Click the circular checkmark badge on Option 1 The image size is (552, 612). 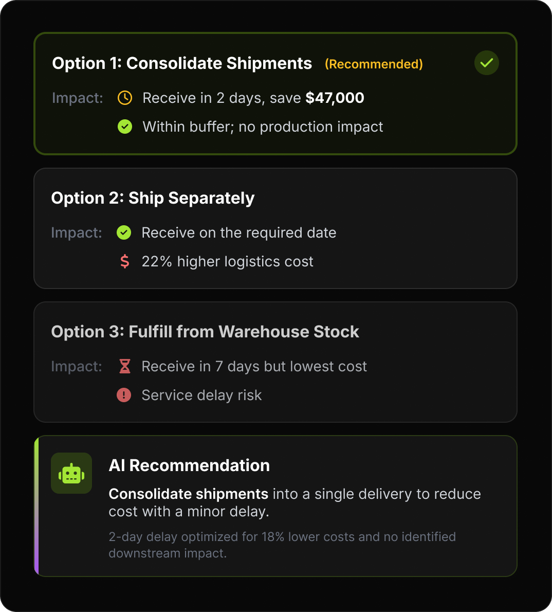point(486,63)
